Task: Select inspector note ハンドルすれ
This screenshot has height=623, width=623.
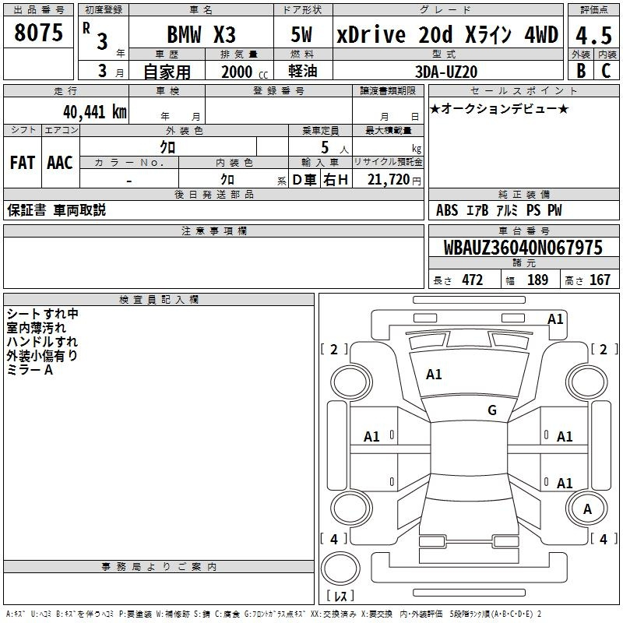Action: tap(42, 342)
